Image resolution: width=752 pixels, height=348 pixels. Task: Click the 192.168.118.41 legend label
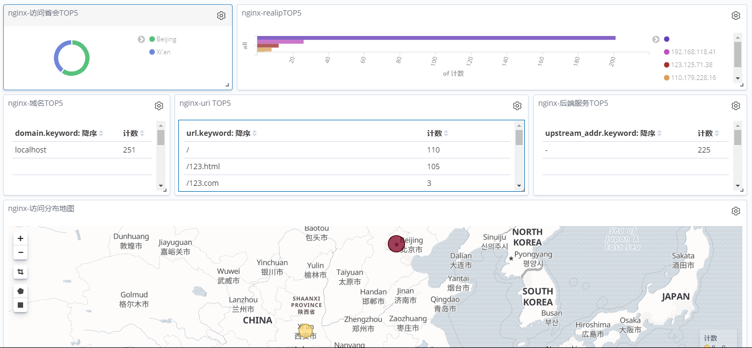click(693, 52)
